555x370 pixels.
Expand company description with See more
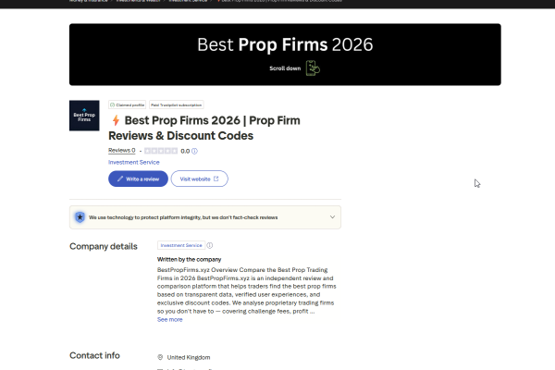[169, 319]
